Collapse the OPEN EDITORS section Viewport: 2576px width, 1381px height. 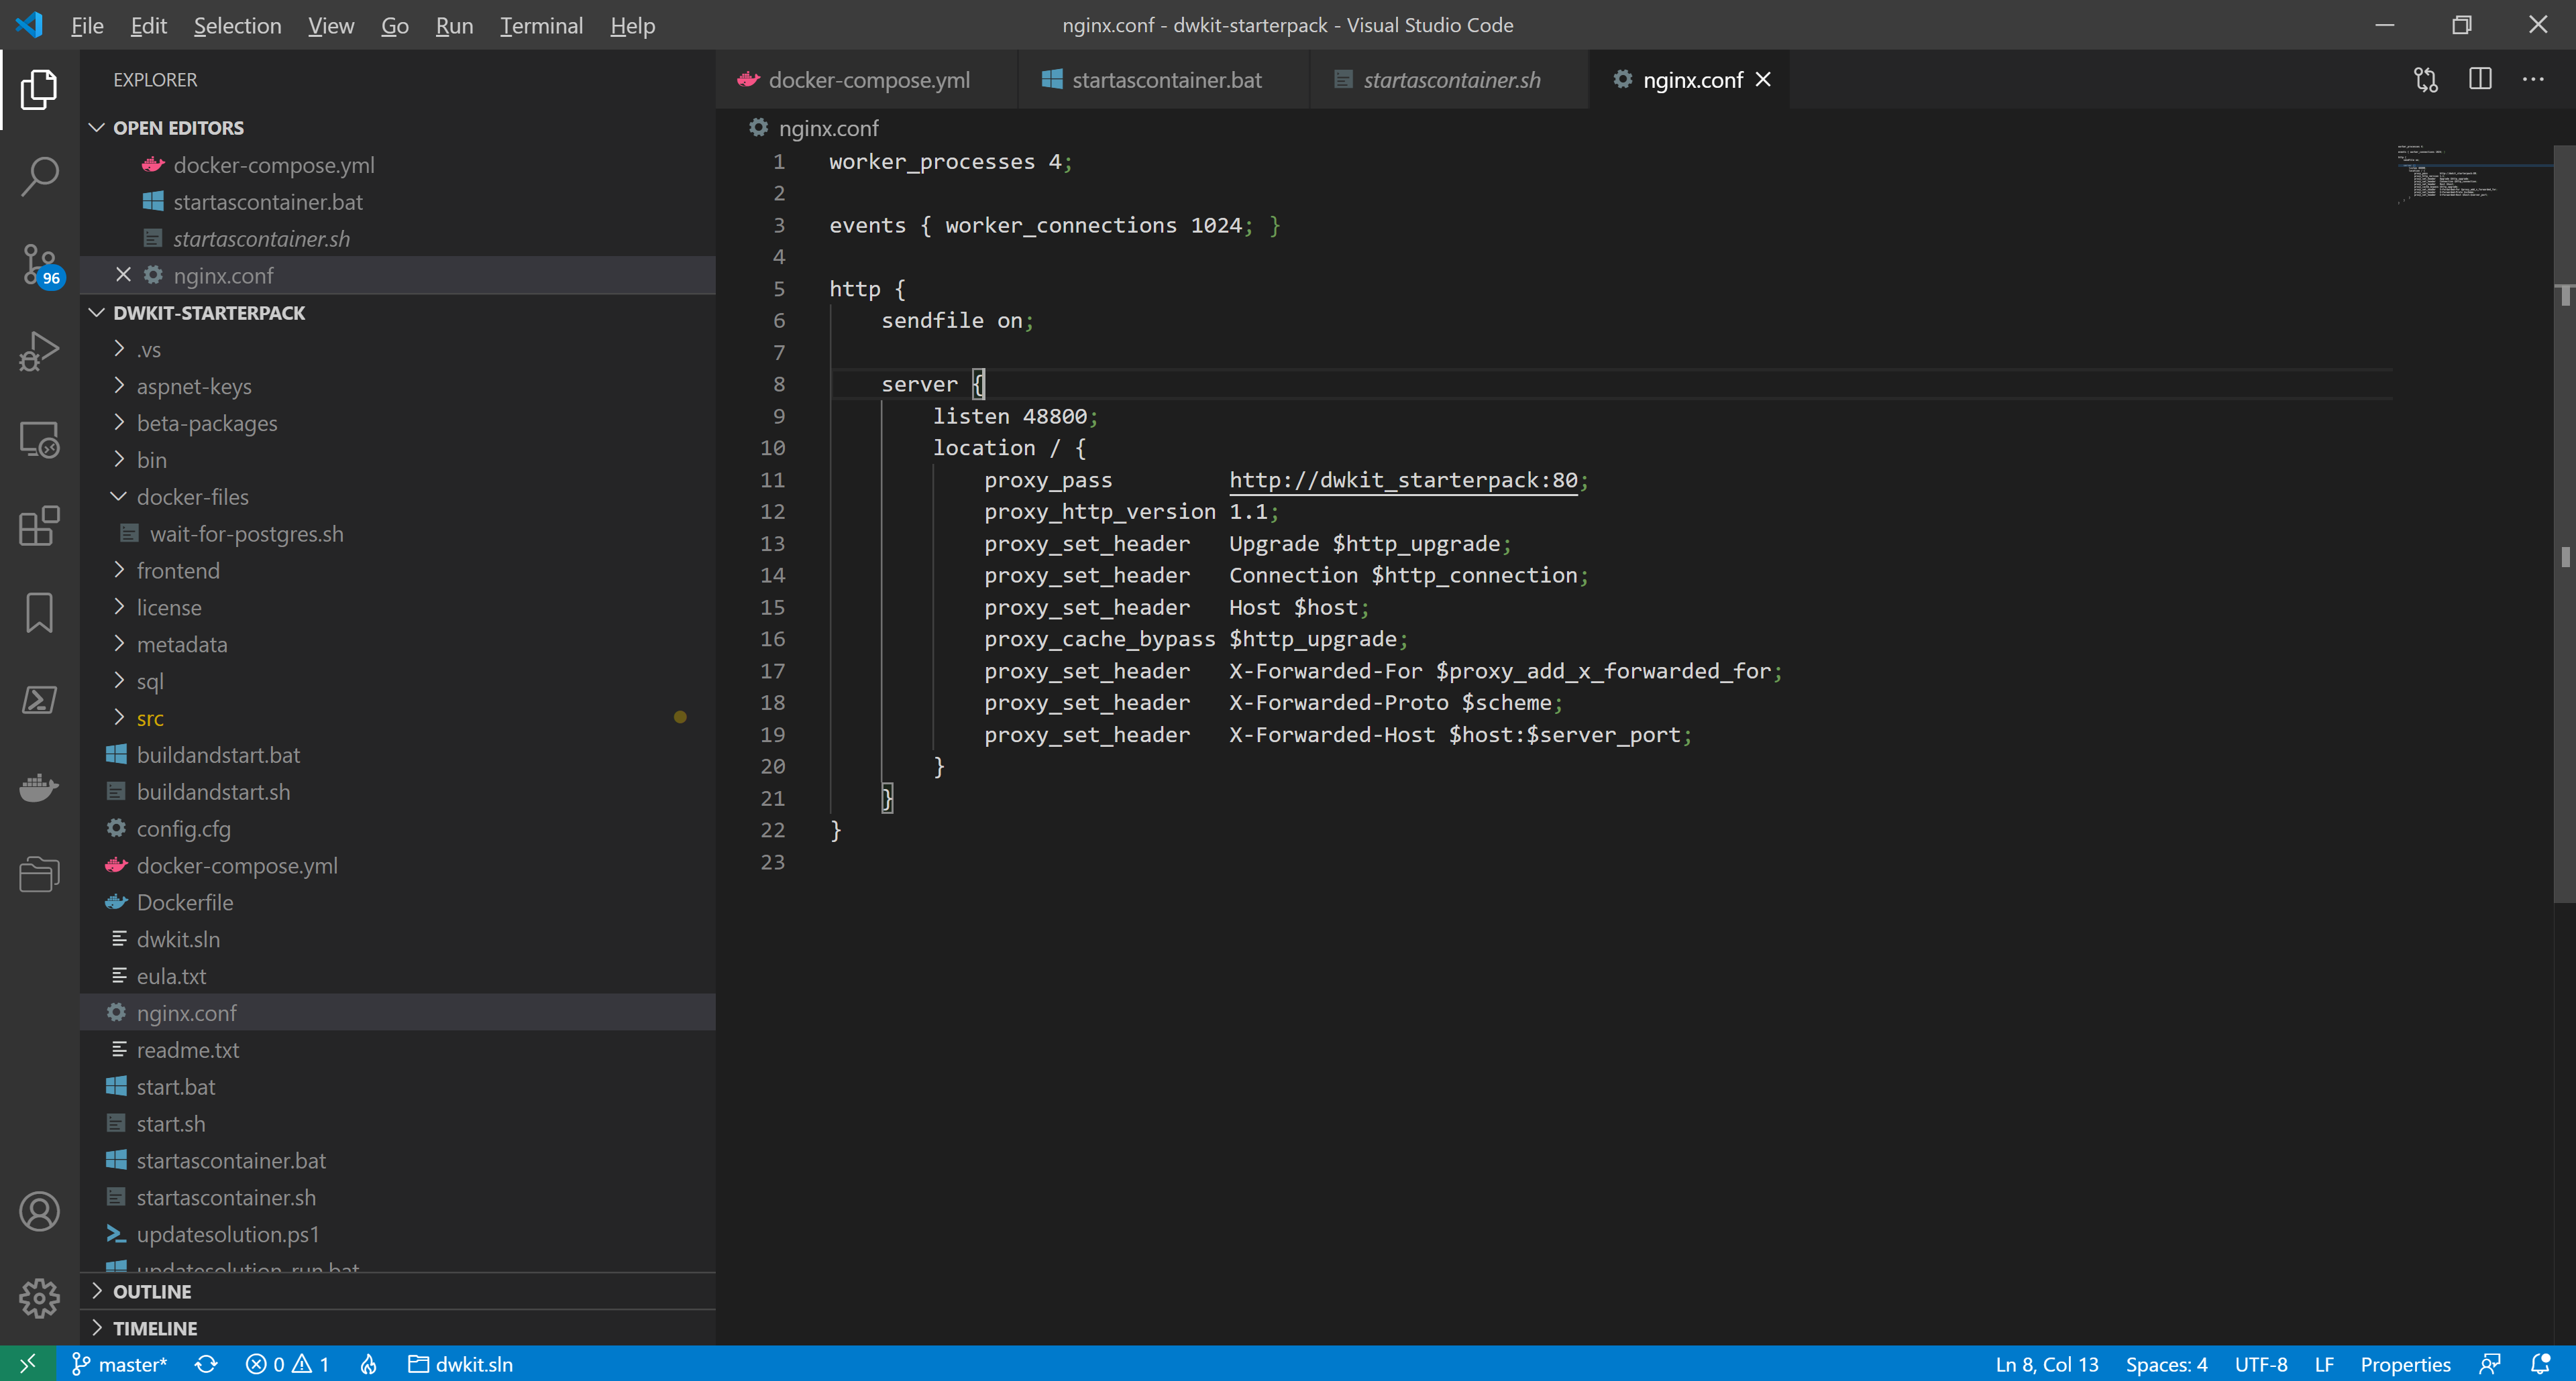coord(398,128)
